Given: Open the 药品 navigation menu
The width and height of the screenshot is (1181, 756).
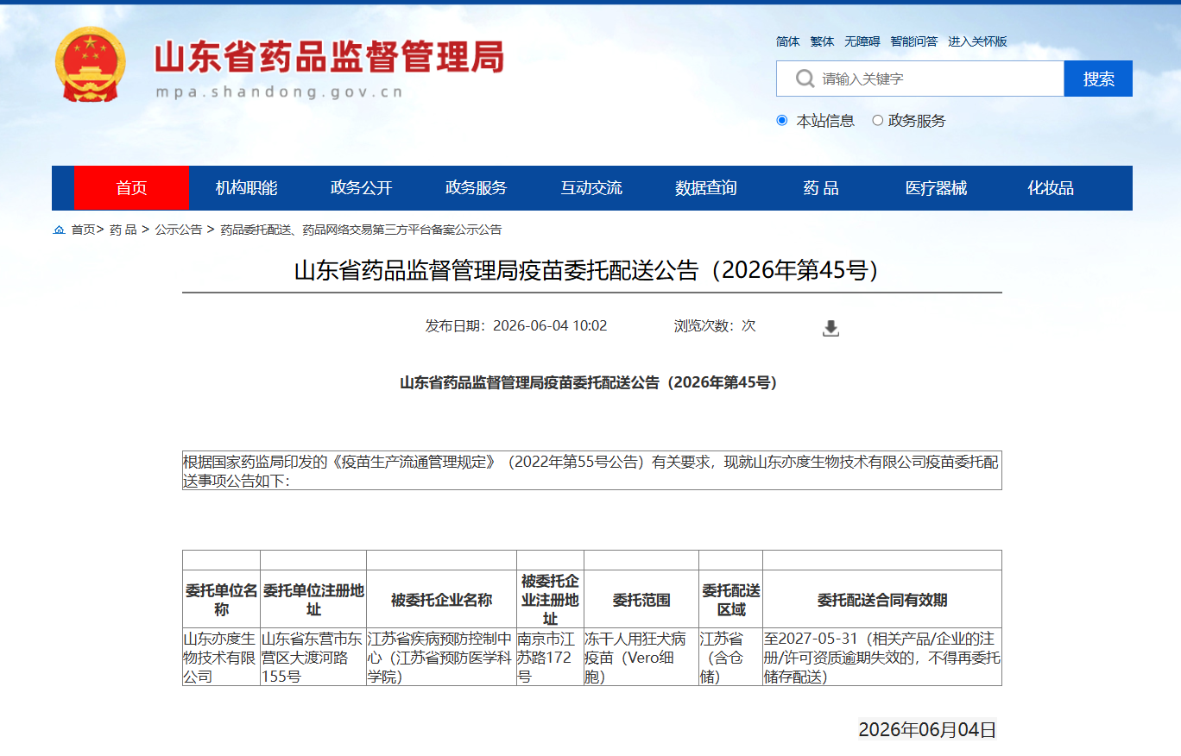Looking at the screenshot, I should tap(821, 188).
